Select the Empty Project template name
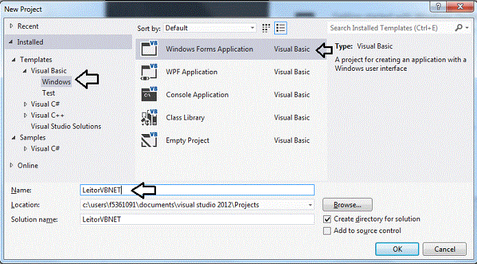Image resolution: width=477 pixels, height=264 pixels. click(x=188, y=140)
